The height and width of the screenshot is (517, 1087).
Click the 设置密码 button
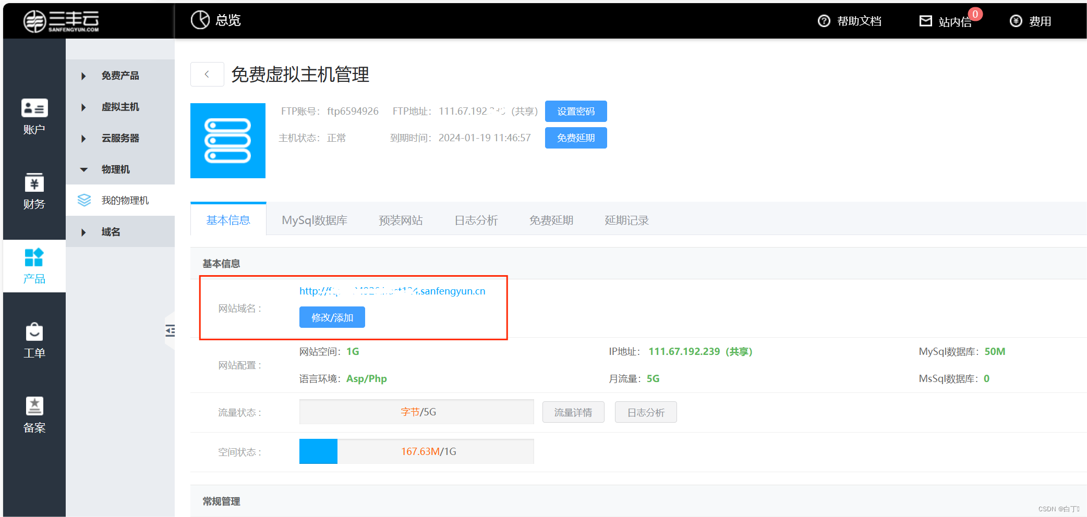coord(576,111)
